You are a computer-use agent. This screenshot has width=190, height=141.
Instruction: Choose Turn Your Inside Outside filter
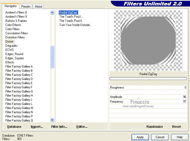click(x=76, y=25)
